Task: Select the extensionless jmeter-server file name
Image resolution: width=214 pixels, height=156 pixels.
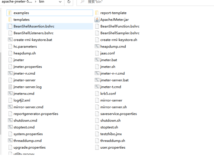Action: (24, 80)
